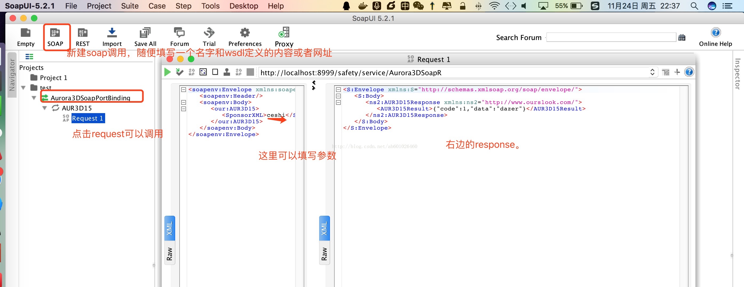Viewport: 744px width, 287px height.
Task: Fold ns2:AUR3D15Response element in response
Action: point(338,102)
